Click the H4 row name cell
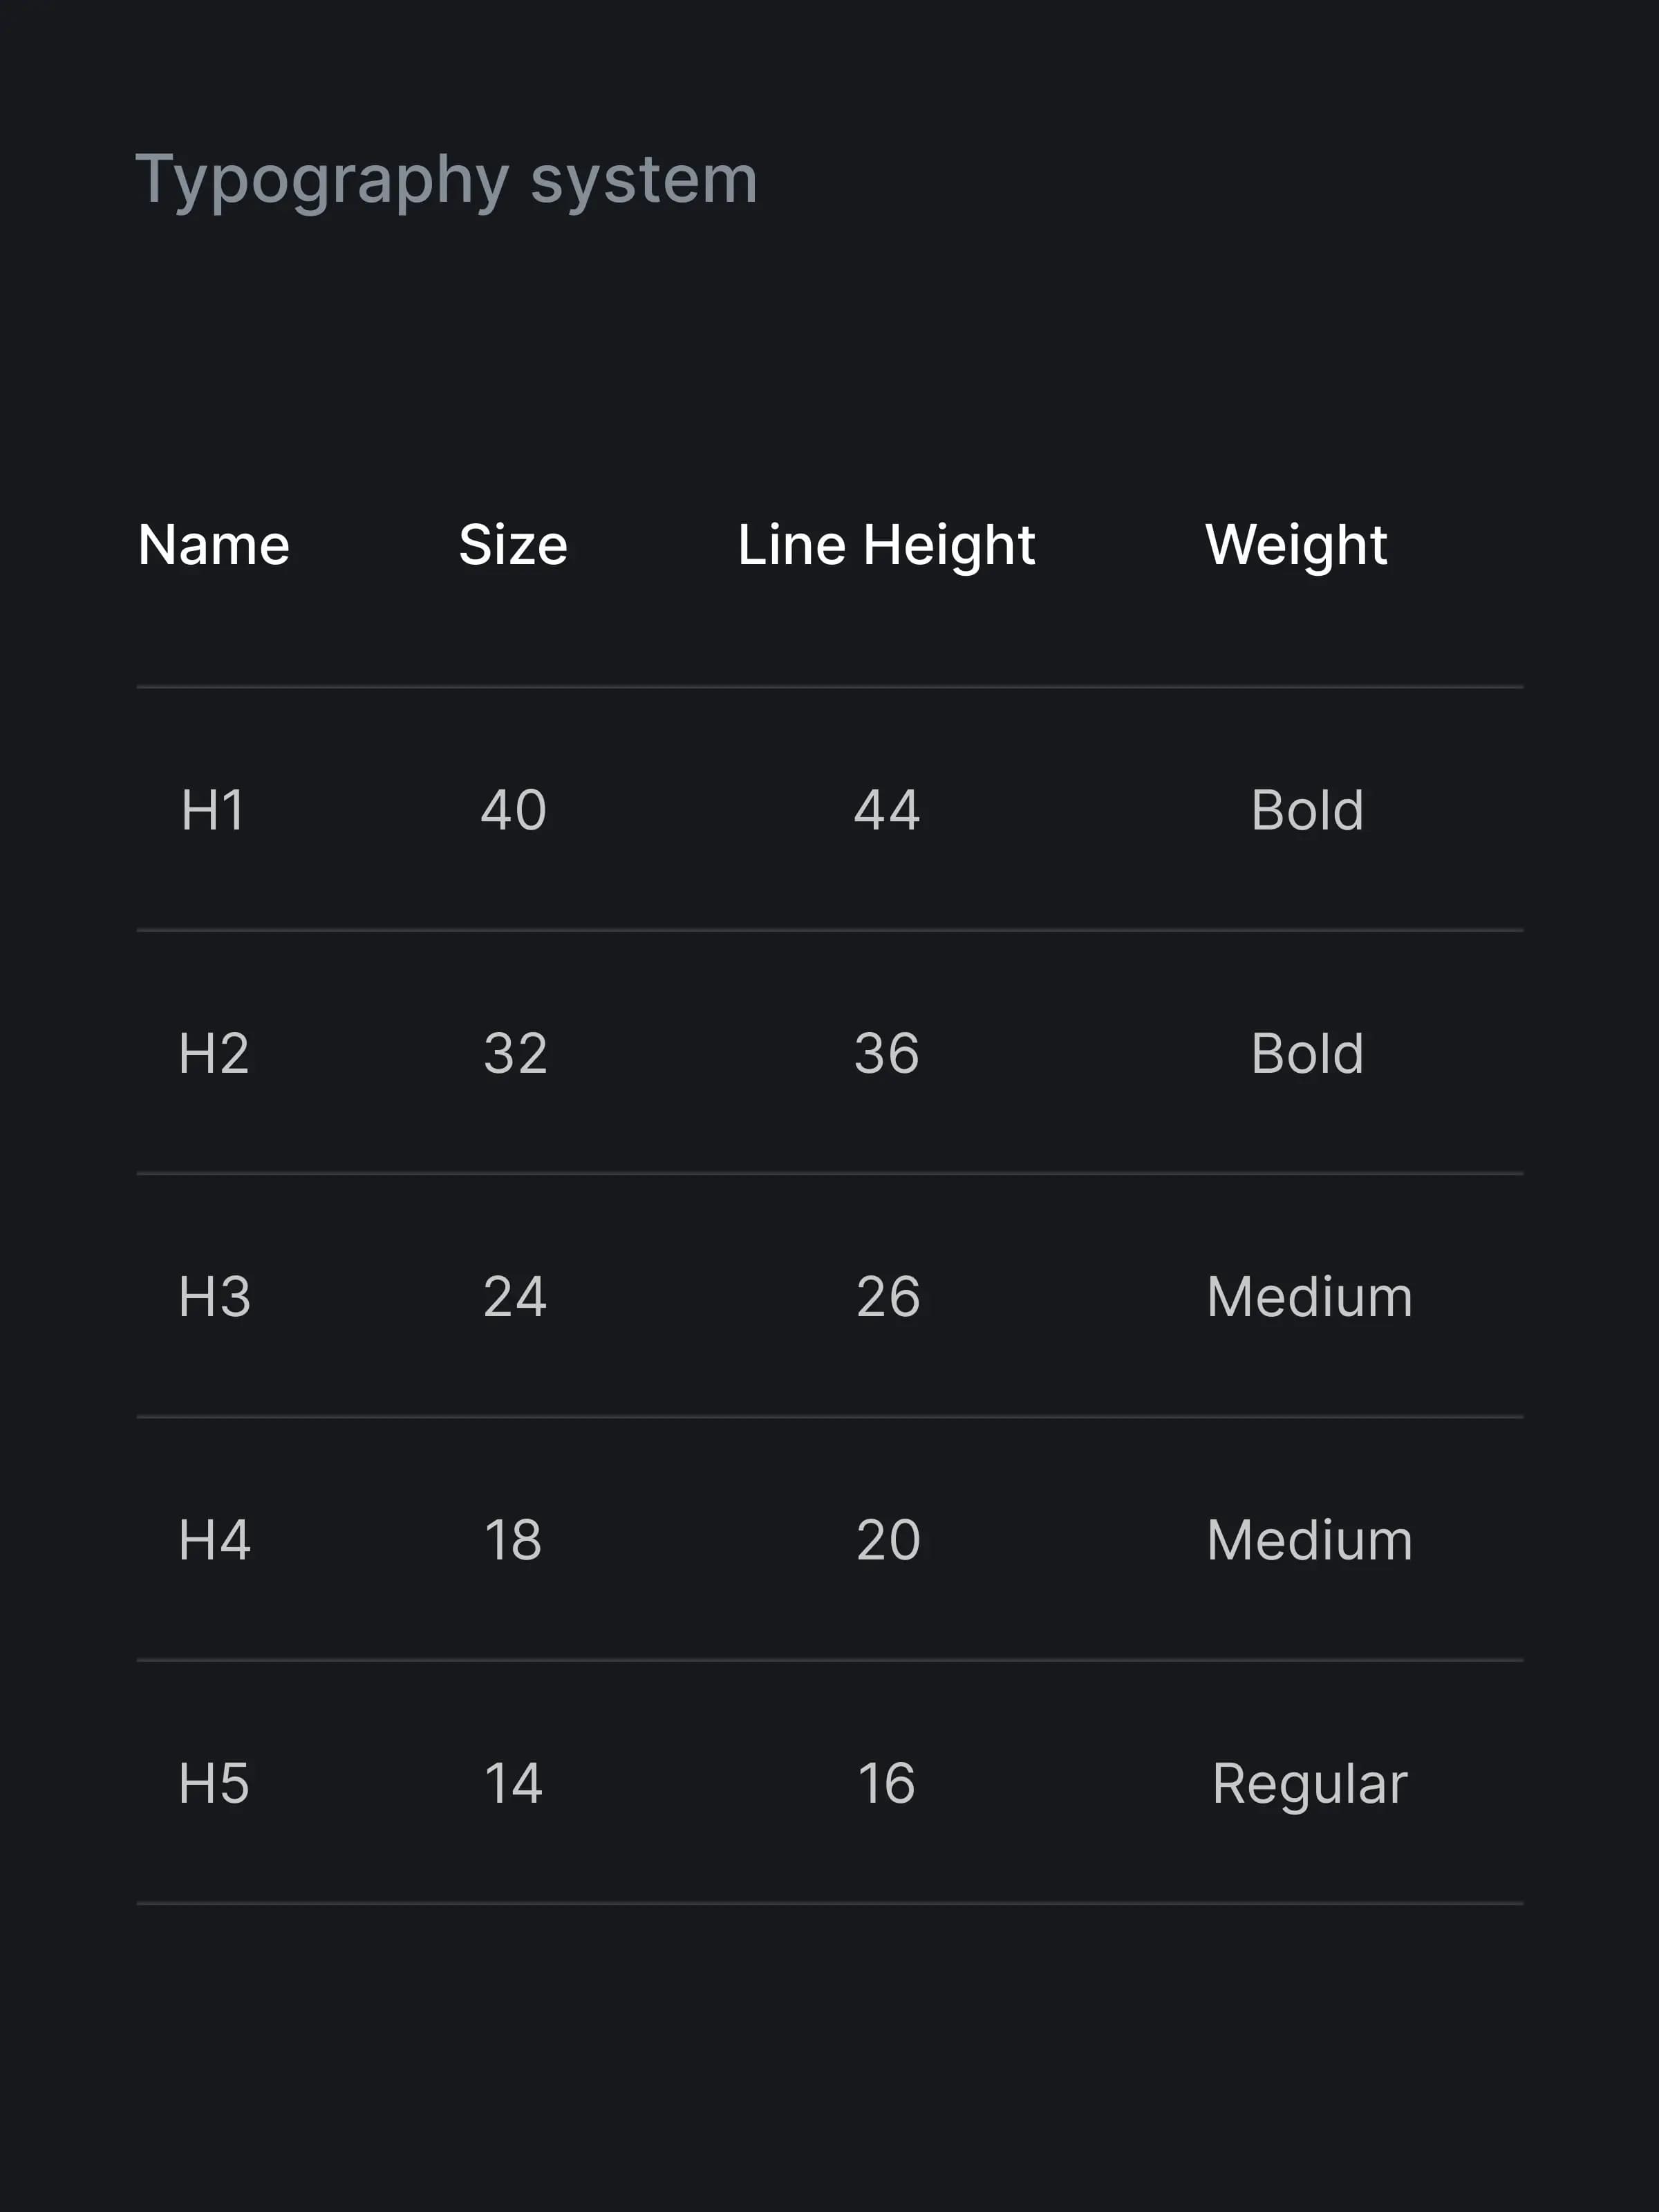The image size is (1659, 2212). pos(214,1540)
